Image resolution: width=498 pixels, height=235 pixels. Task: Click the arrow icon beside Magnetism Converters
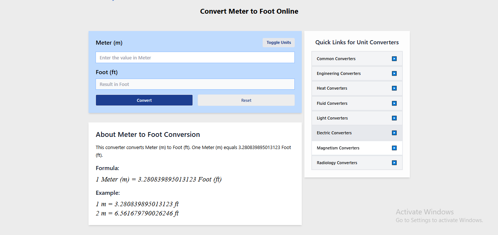[x=394, y=148]
